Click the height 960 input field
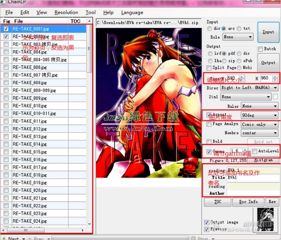The width and height of the screenshot is (281, 240). pos(266,78)
